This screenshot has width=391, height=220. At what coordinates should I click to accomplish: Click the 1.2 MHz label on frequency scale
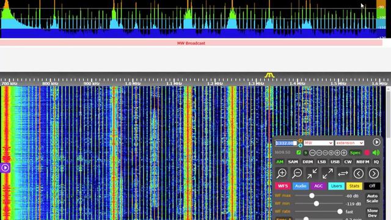tap(215, 84)
